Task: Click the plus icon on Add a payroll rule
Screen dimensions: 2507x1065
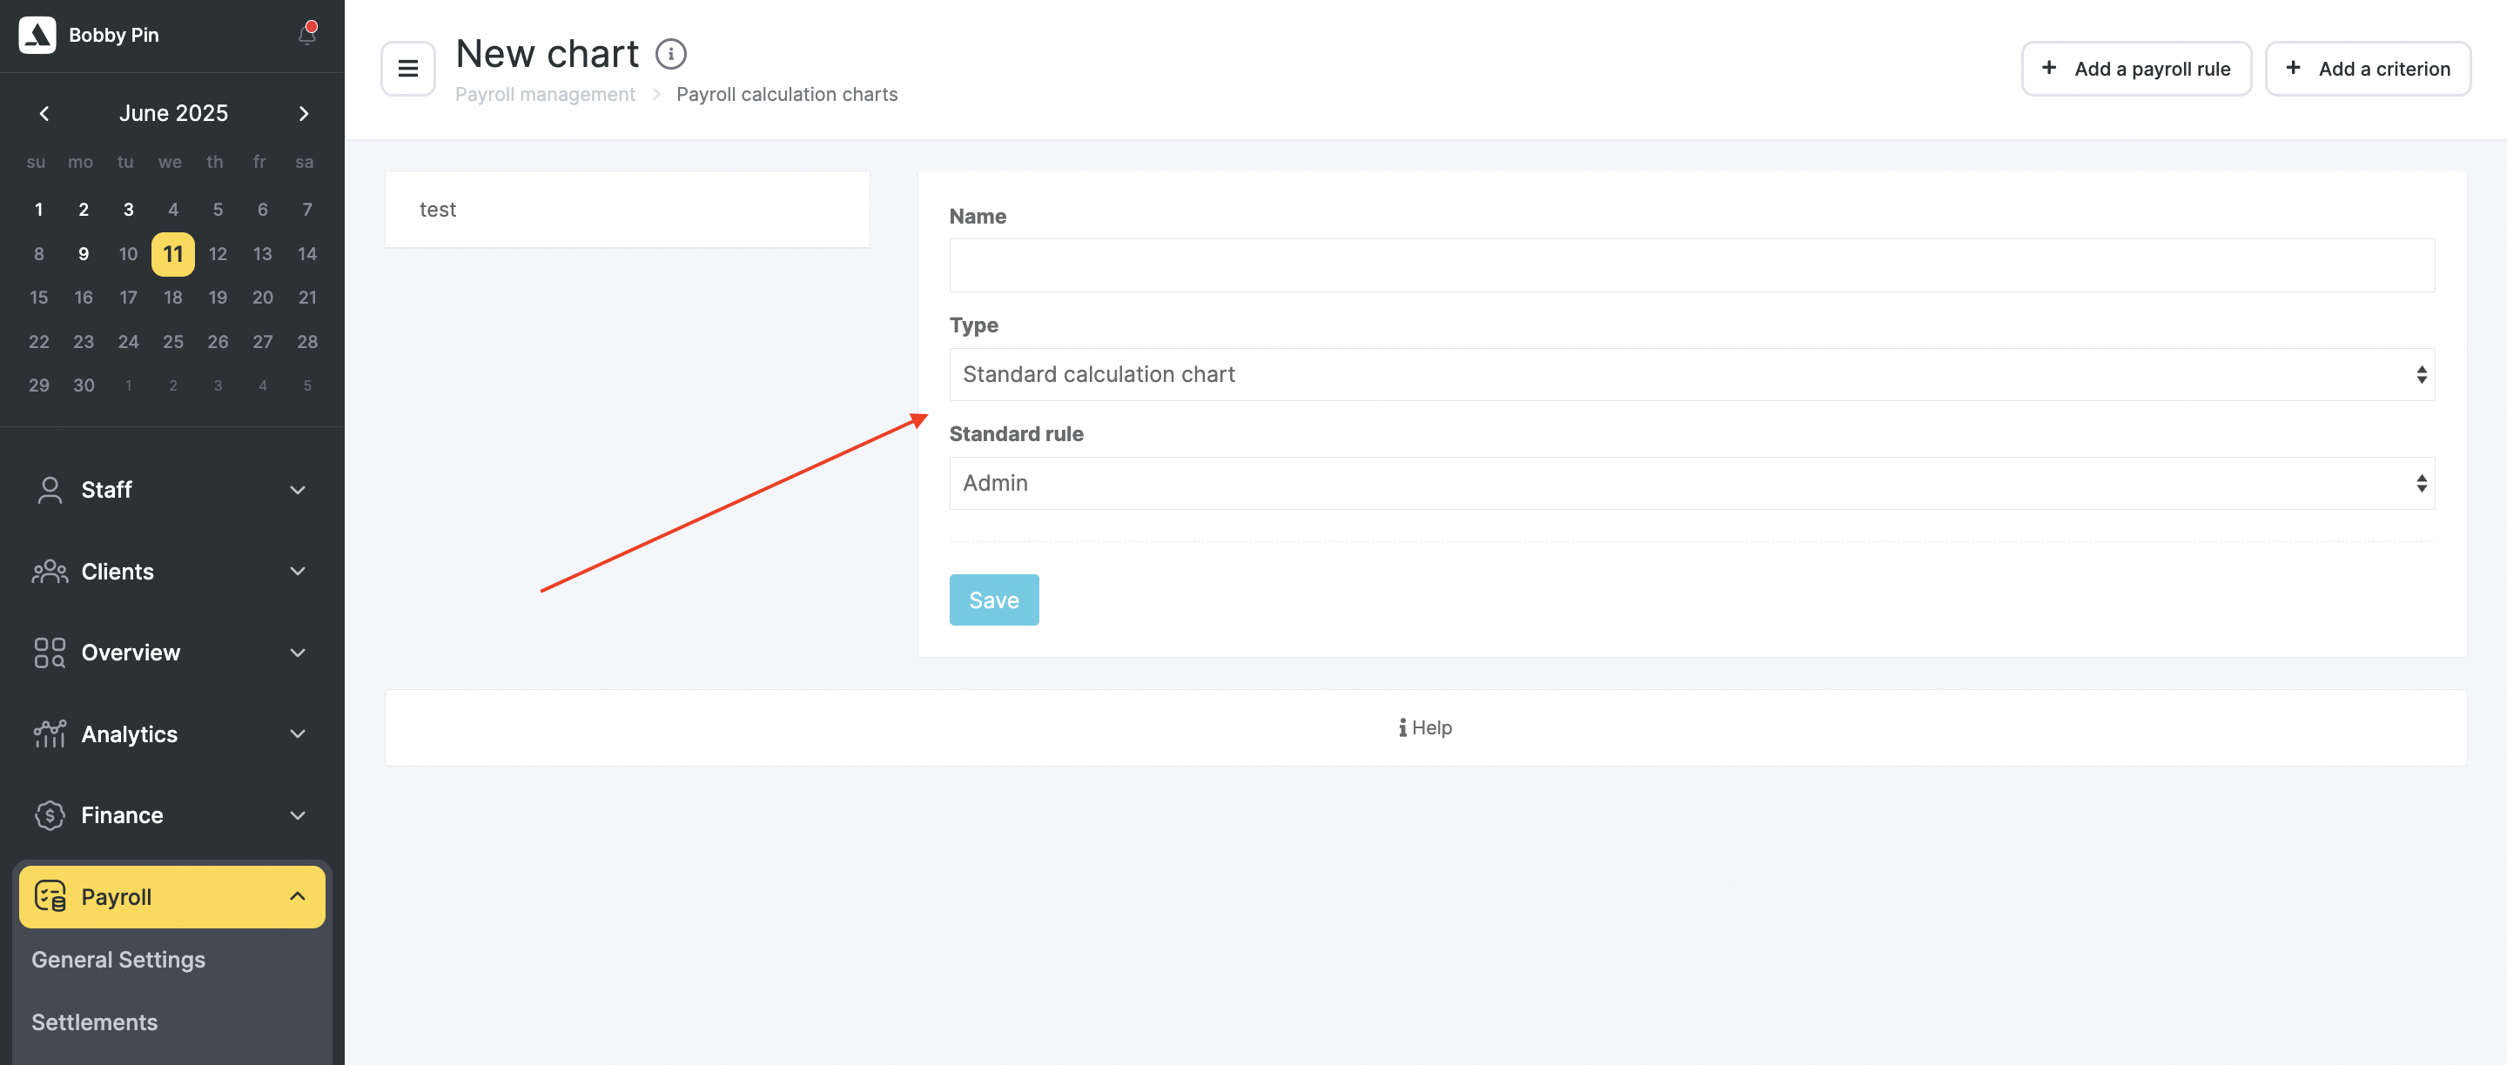Action: point(2048,67)
